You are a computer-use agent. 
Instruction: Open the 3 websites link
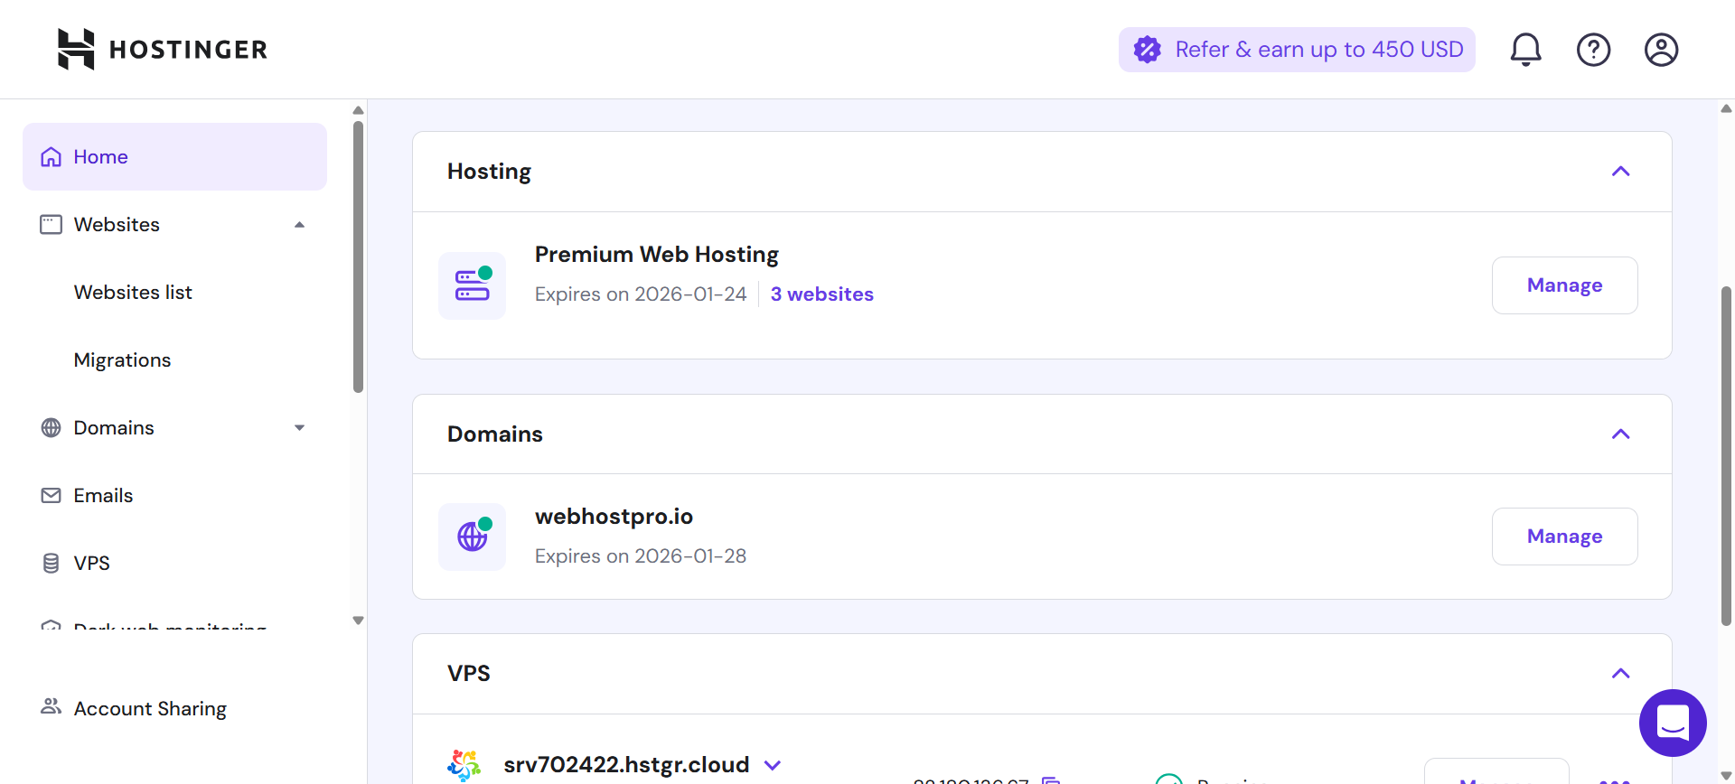pyautogui.click(x=821, y=294)
